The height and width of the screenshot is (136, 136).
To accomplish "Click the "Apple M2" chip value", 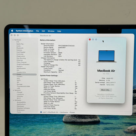I will (110, 78).
